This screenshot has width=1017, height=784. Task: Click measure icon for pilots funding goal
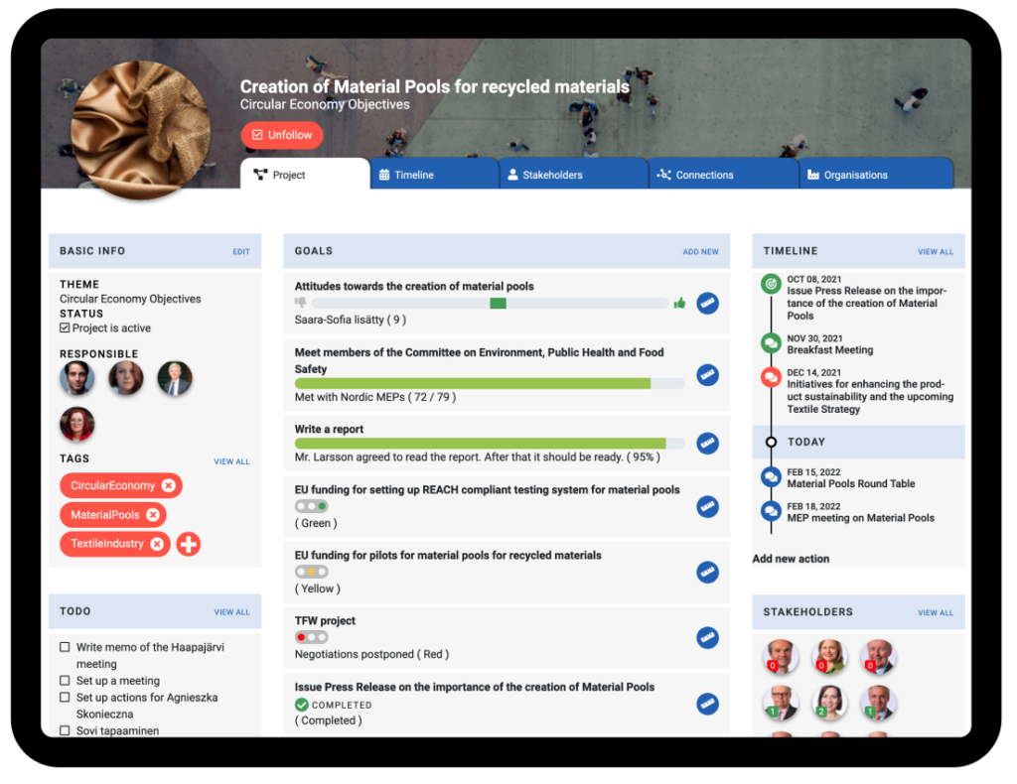tap(707, 573)
